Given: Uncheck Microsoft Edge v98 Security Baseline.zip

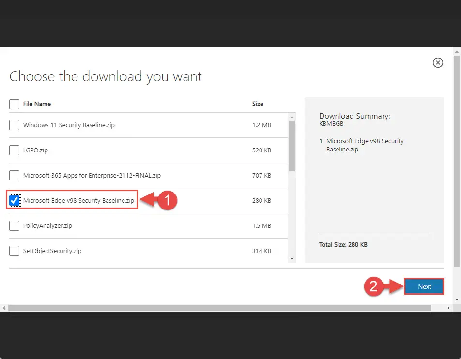Looking at the screenshot, I should 14,201.
